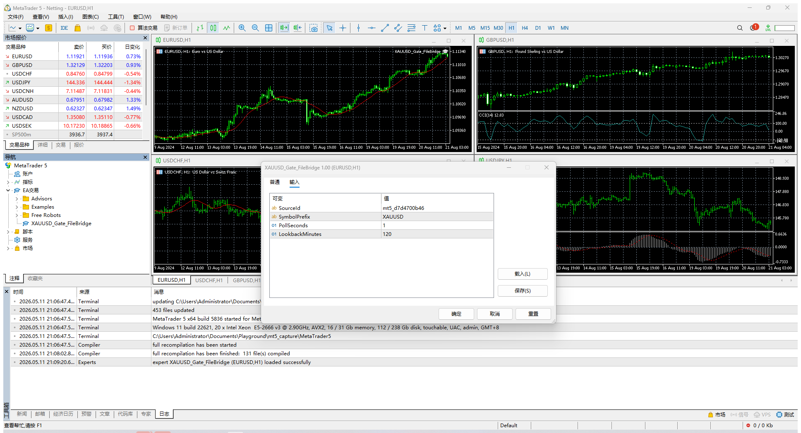801x433 pixels.
Task: Toggle chart shift icon
Action: point(297,28)
